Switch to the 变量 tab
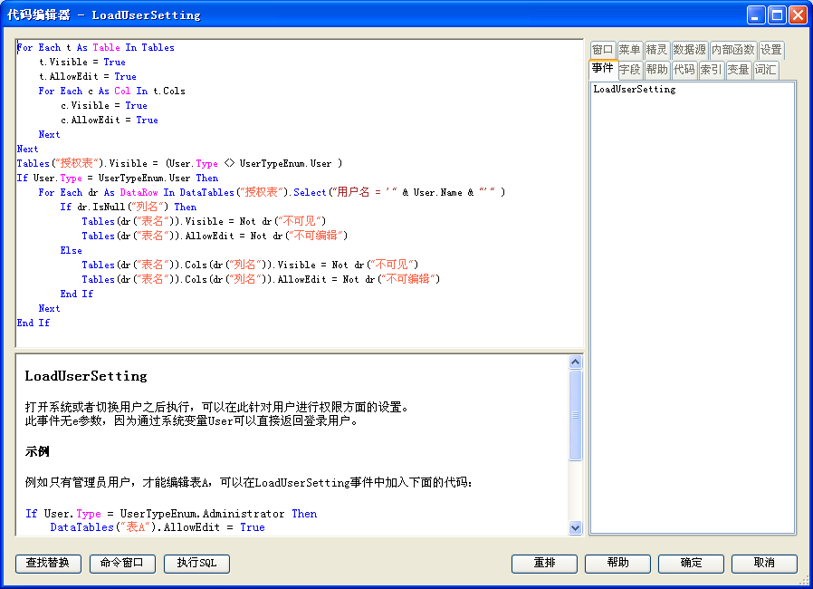Image resolution: width=813 pixels, height=589 pixels. [x=738, y=70]
